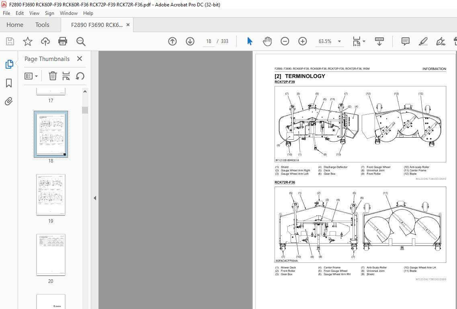
Task: Show the Page Thumbnails panel icon
Action: (9, 64)
